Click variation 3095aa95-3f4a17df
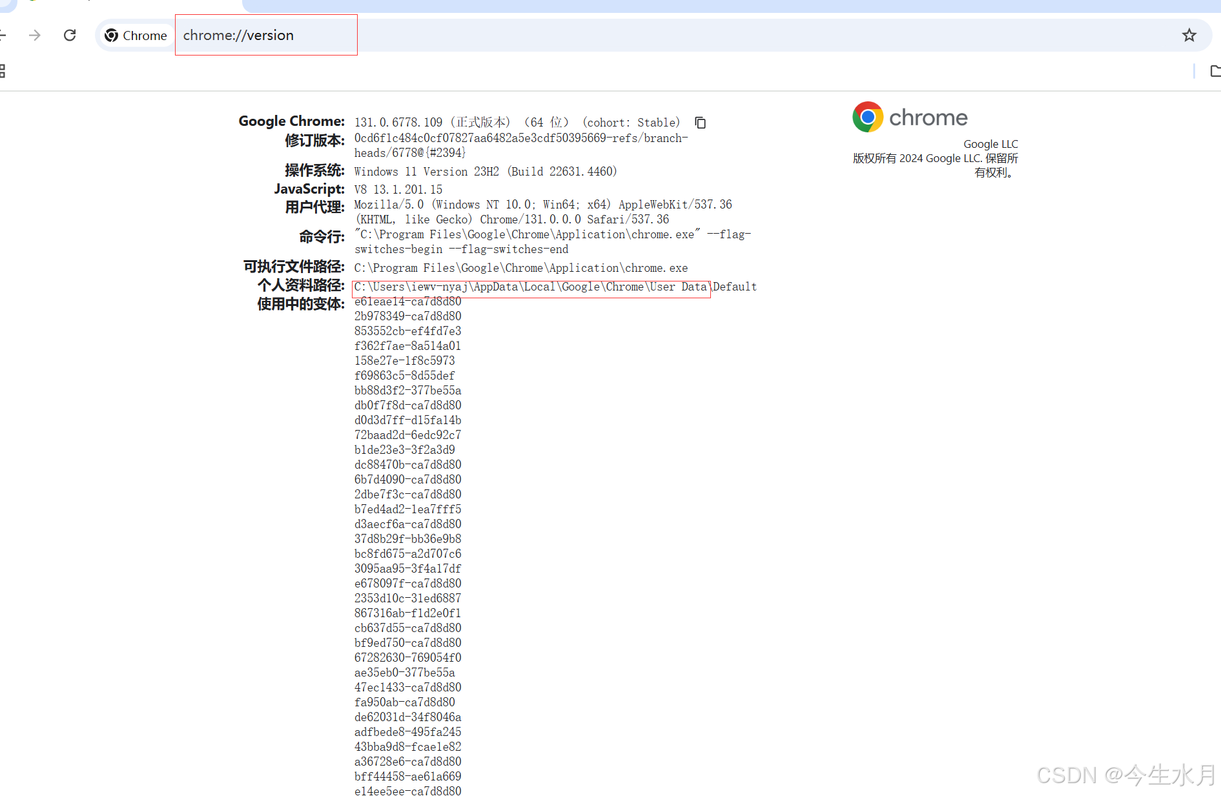The height and width of the screenshot is (796, 1221). pyautogui.click(x=408, y=569)
